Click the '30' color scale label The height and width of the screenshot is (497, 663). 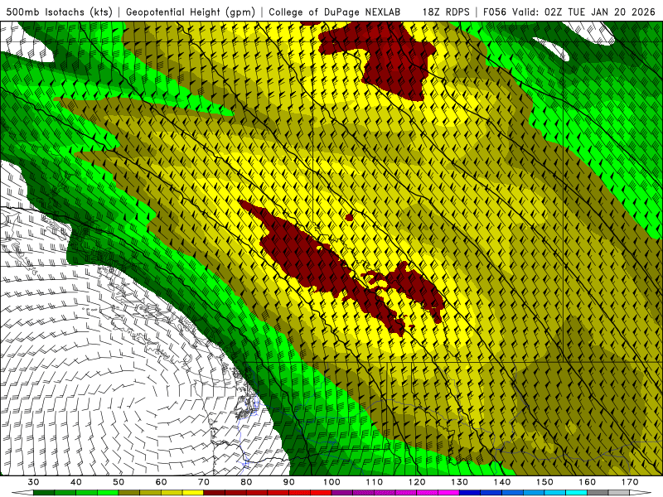(33, 482)
